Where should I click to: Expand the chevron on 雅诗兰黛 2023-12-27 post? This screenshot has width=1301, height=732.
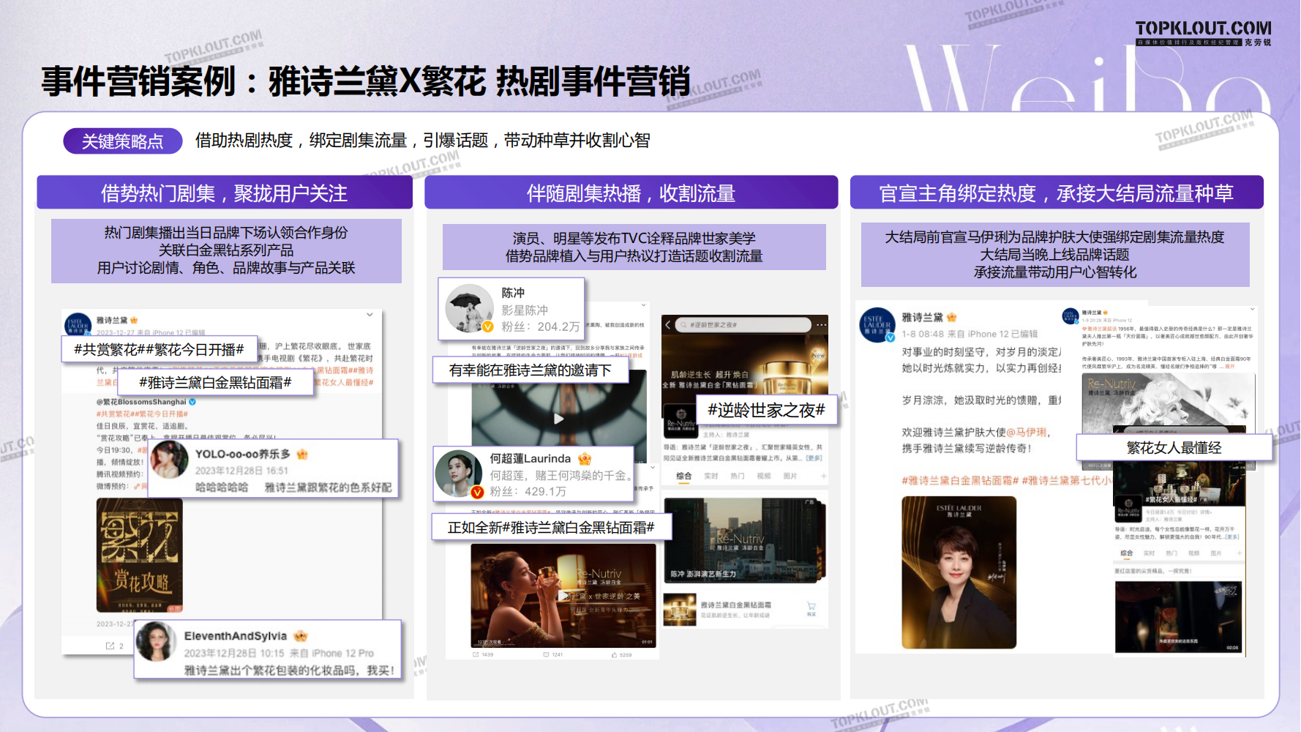(370, 315)
